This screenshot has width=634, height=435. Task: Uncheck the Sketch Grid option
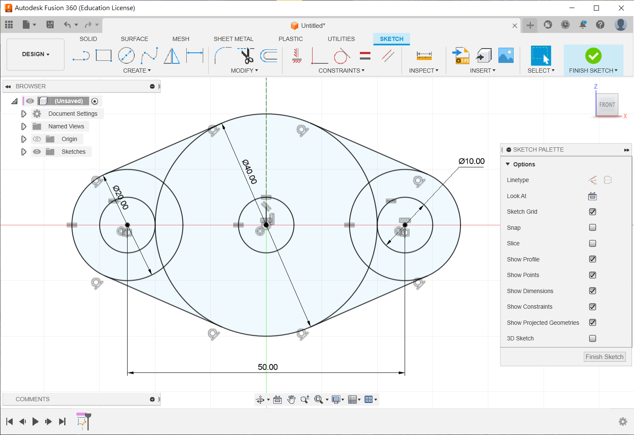(x=592, y=212)
